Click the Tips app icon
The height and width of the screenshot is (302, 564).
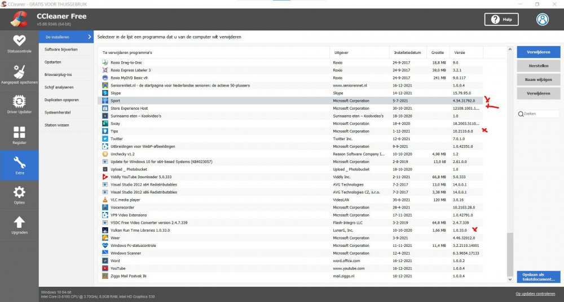[105, 131]
